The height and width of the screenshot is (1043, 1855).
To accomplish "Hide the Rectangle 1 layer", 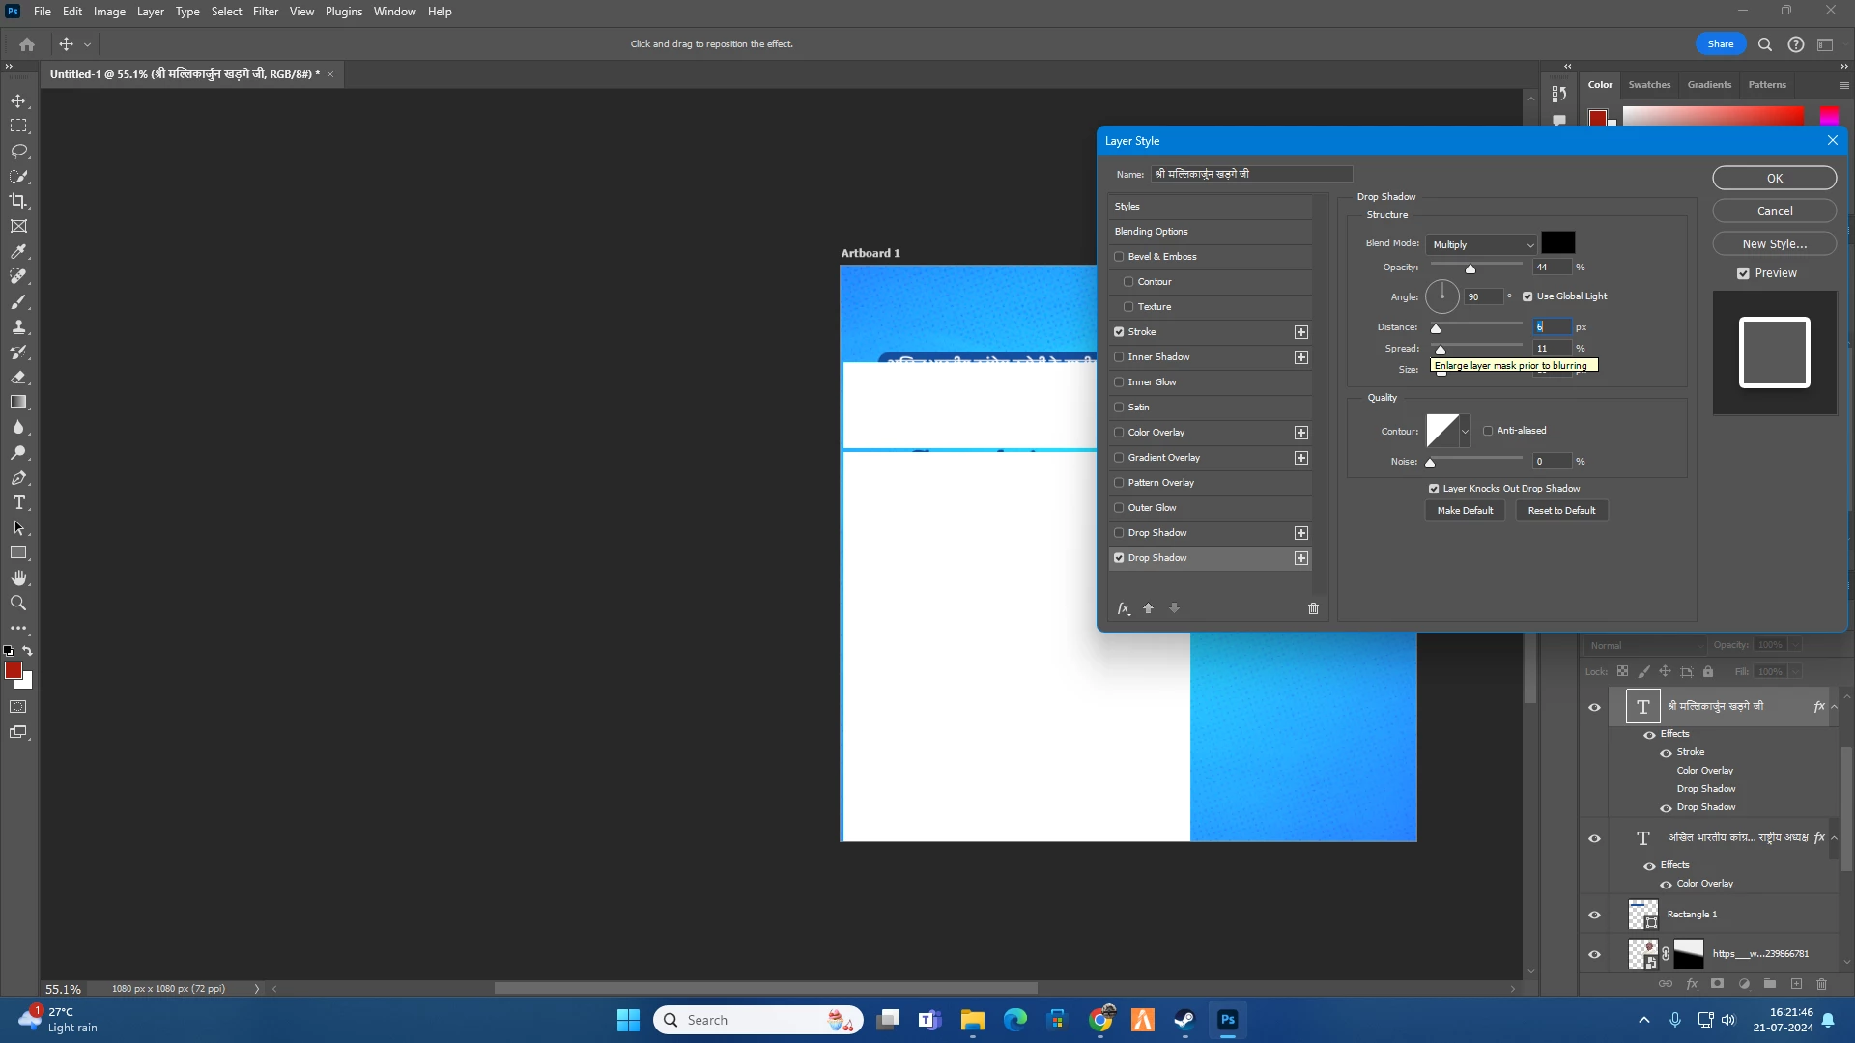I will [1594, 915].
